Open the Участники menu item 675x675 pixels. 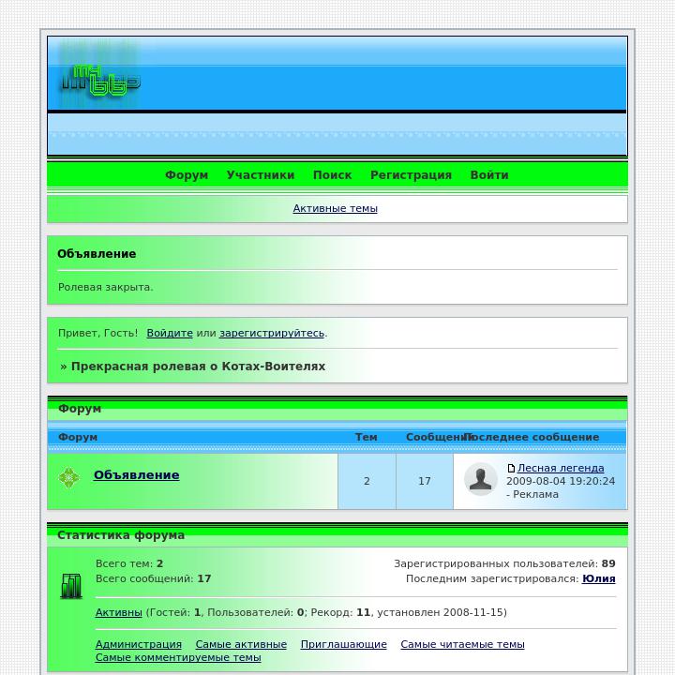coord(261,174)
